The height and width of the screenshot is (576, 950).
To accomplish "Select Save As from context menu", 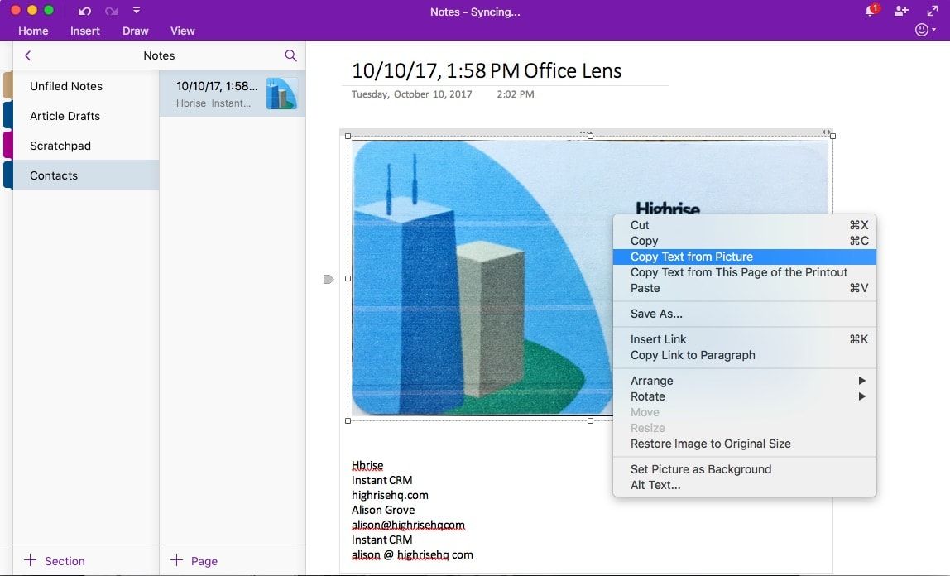I will [656, 314].
